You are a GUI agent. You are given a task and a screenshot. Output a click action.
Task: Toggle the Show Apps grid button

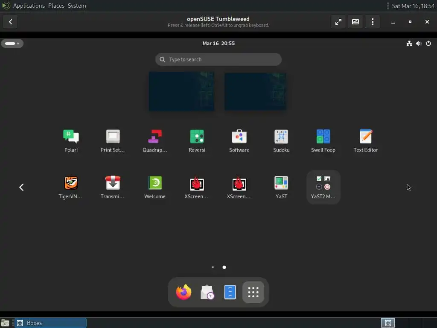[x=253, y=292]
